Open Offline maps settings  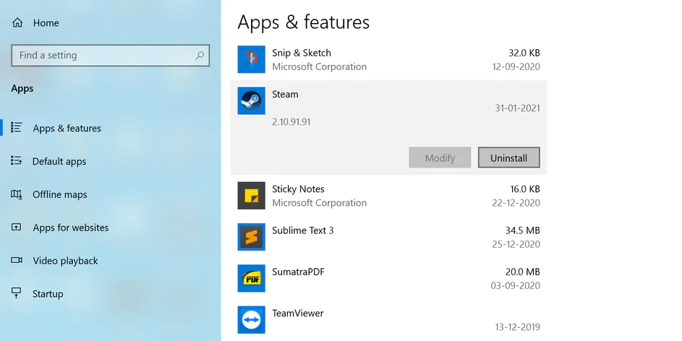pyautogui.click(x=59, y=195)
